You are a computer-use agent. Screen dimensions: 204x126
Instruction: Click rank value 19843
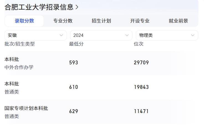(x=141, y=87)
